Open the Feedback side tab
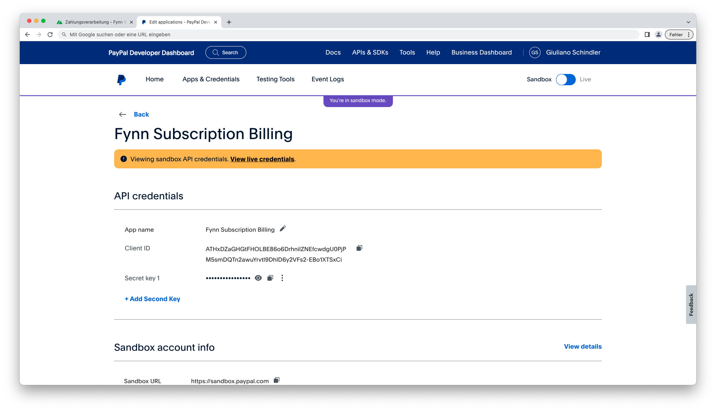Image resolution: width=716 pixels, height=411 pixels. pyautogui.click(x=691, y=305)
